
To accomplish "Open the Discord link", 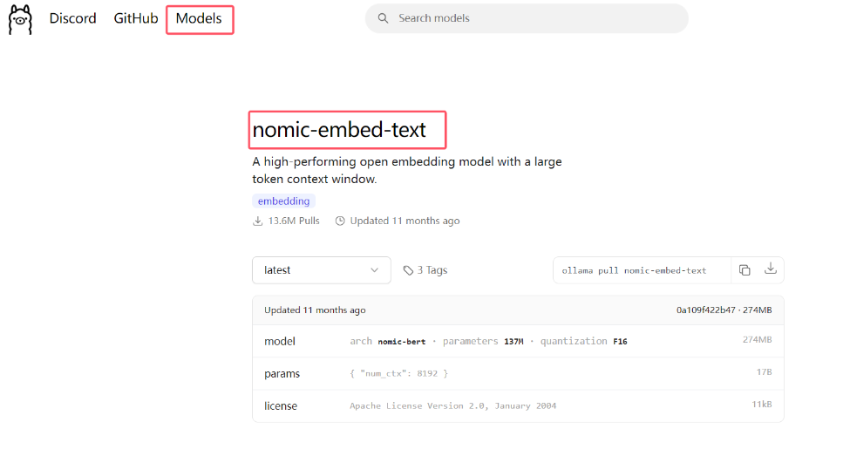I will [72, 18].
